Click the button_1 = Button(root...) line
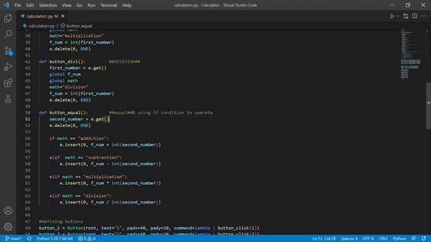431x242 pixels. (149, 228)
